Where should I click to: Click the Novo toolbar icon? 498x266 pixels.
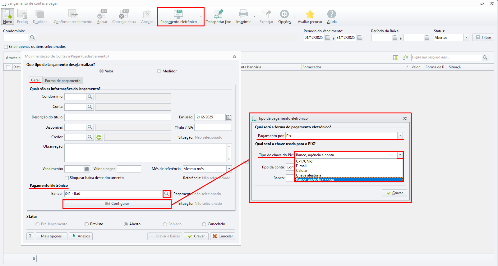(8, 15)
